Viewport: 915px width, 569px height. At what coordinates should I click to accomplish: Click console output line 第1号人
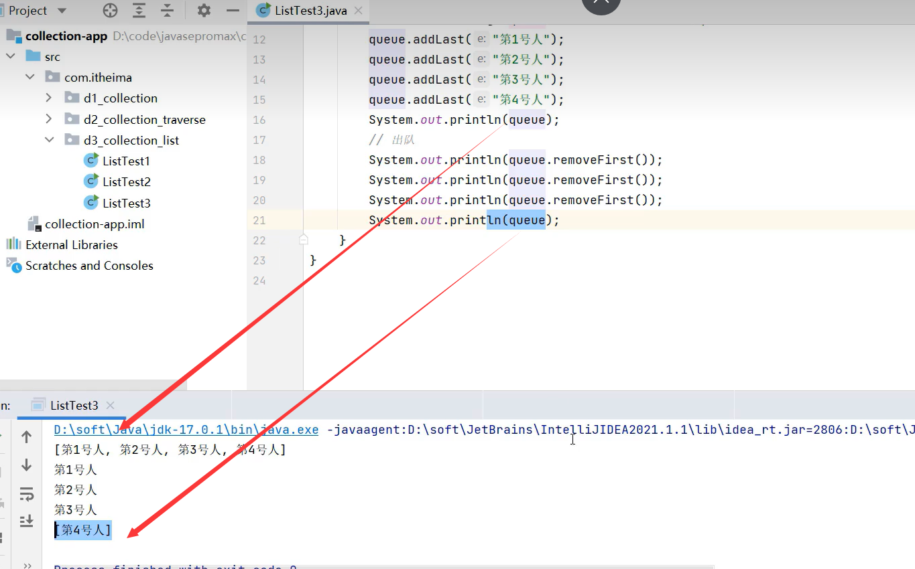tap(76, 470)
